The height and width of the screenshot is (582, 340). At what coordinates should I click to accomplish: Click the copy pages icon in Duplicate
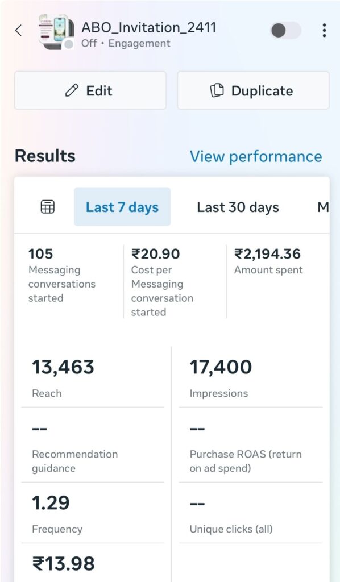click(217, 90)
